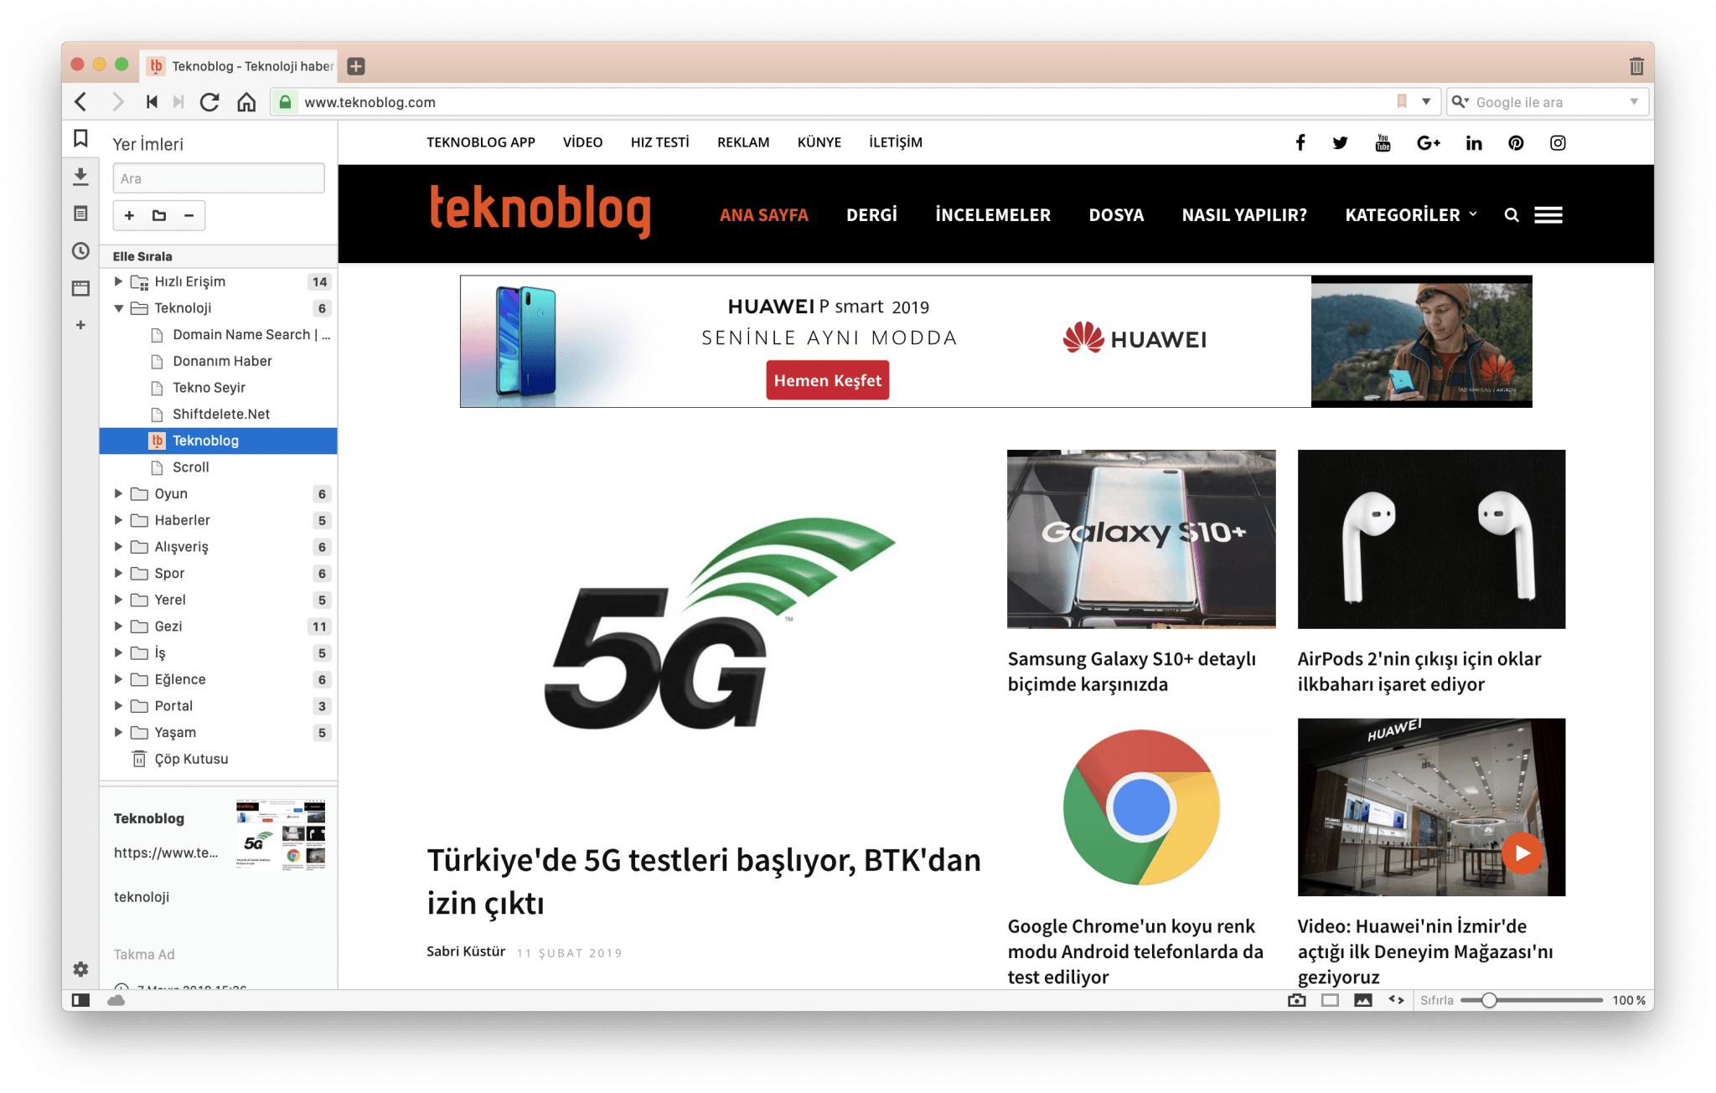The image size is (1716, 1093).
Task: Play the Huawei store video thumbnail
Action: 1522,853
